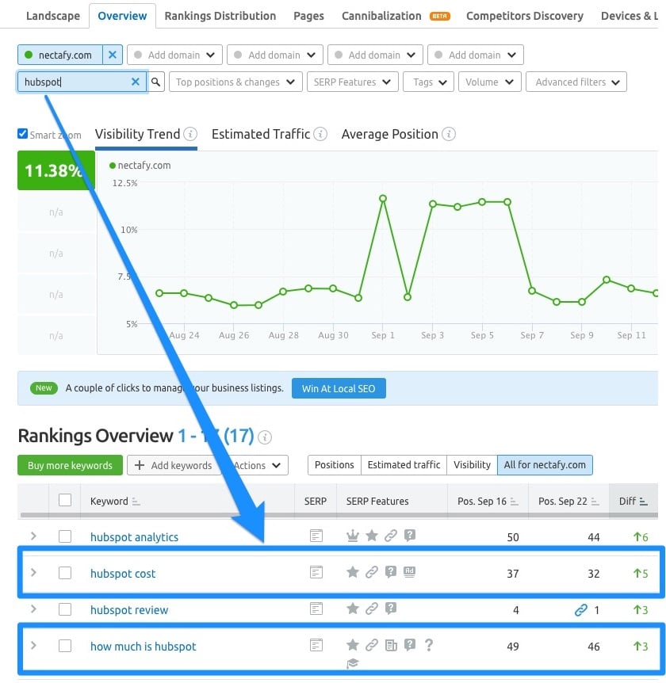Expand the hubspot analytics row
The height and width of the screenshot is (683, 666).
click(33, 536)
